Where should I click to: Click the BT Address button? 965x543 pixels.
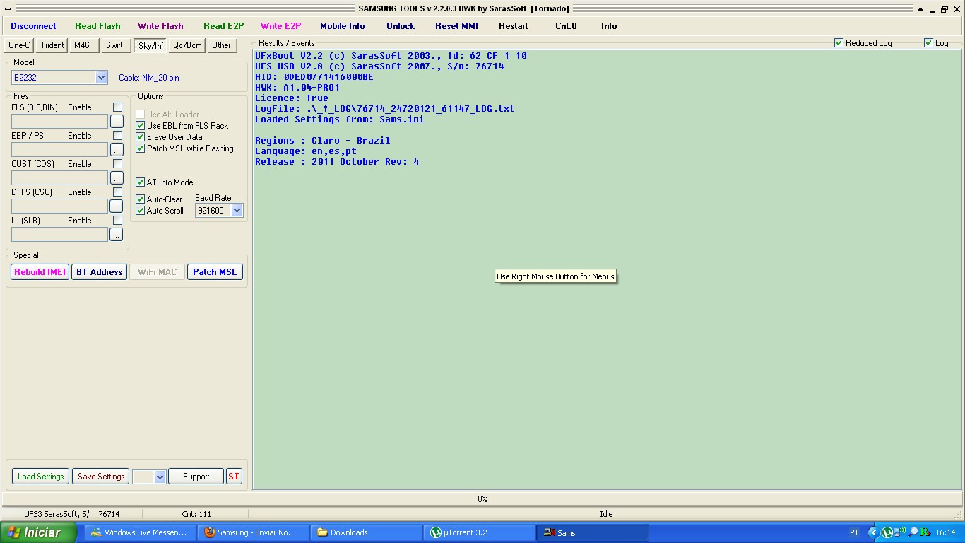(x=99, y=272)
